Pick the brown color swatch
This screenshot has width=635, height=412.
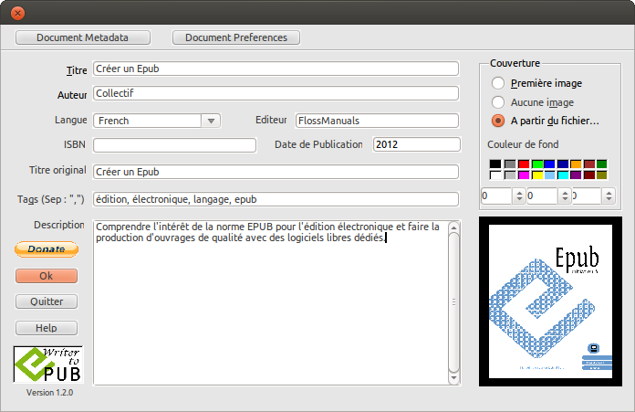tap(589, 164)
